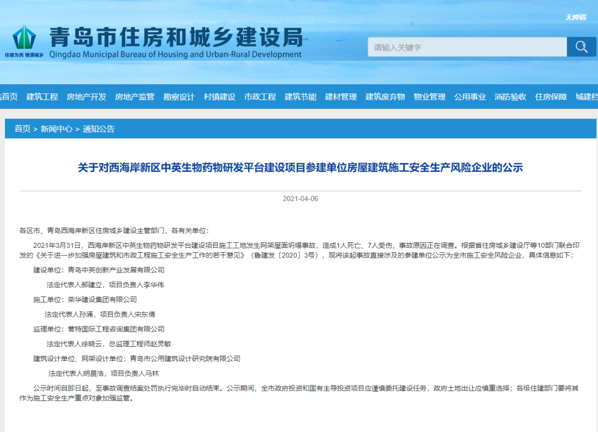Click the greeting line 各区市、青岛西海岸新区
Viewport: 598px width, 432px height.
click(x=114, y=231)
